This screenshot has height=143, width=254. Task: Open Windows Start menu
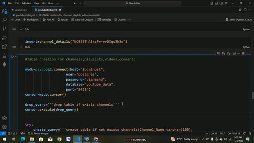pos(4,139)
